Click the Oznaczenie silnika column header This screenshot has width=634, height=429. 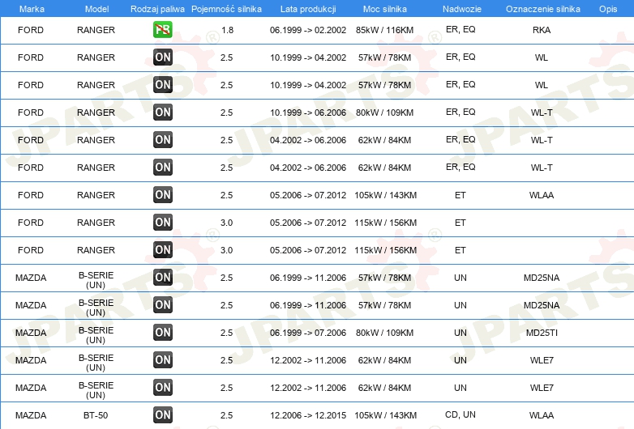click(x=542, y=9)
